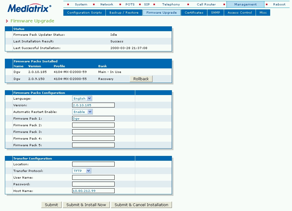Screen dimensions: 292x211
Task: Click the Host Name input field
Action: tap(93, 191)
